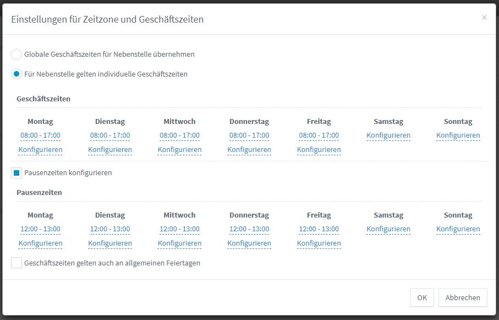Close the dialog with the X icon
The image size is (499, 320).
coord(484,18)
